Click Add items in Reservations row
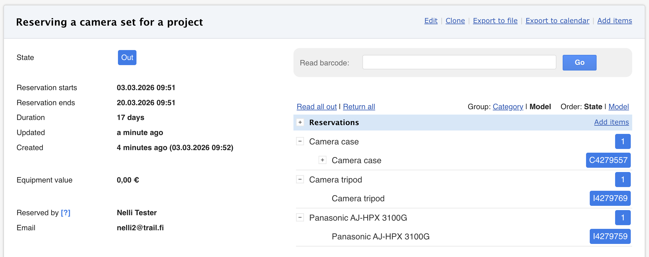Screen dimensions: 649x257 click(x=611, y=122)
